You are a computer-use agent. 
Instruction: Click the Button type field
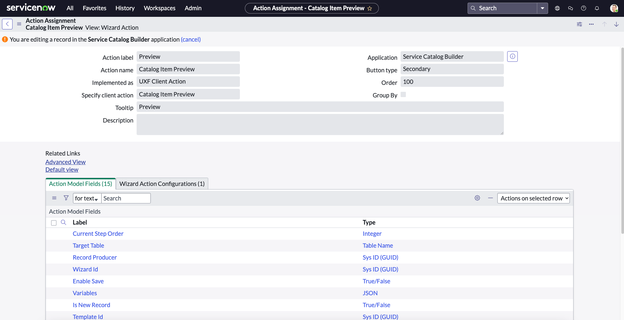click(452, 69)
